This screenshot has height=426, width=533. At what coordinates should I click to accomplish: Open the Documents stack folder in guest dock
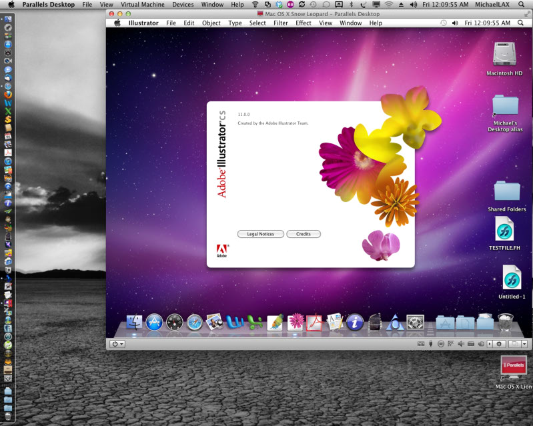click(x=465, y=323)
